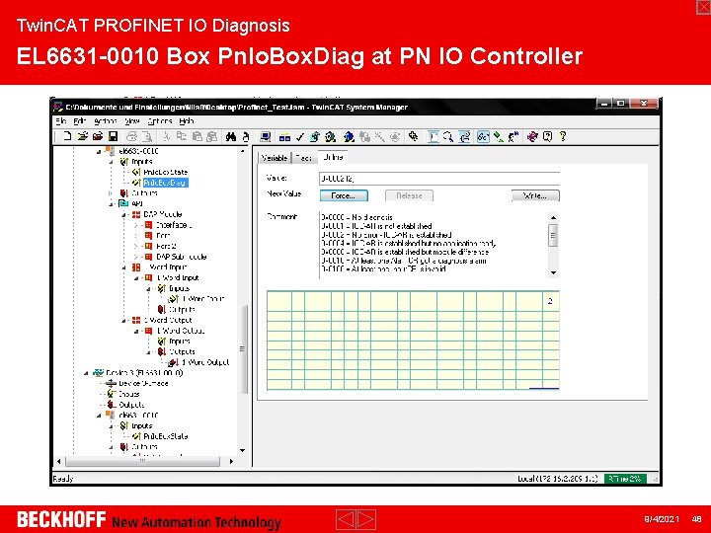Image resolution: width=711 pixels, height=533 pixels.
Task: Click the Force... button
Action: [344, 195]
